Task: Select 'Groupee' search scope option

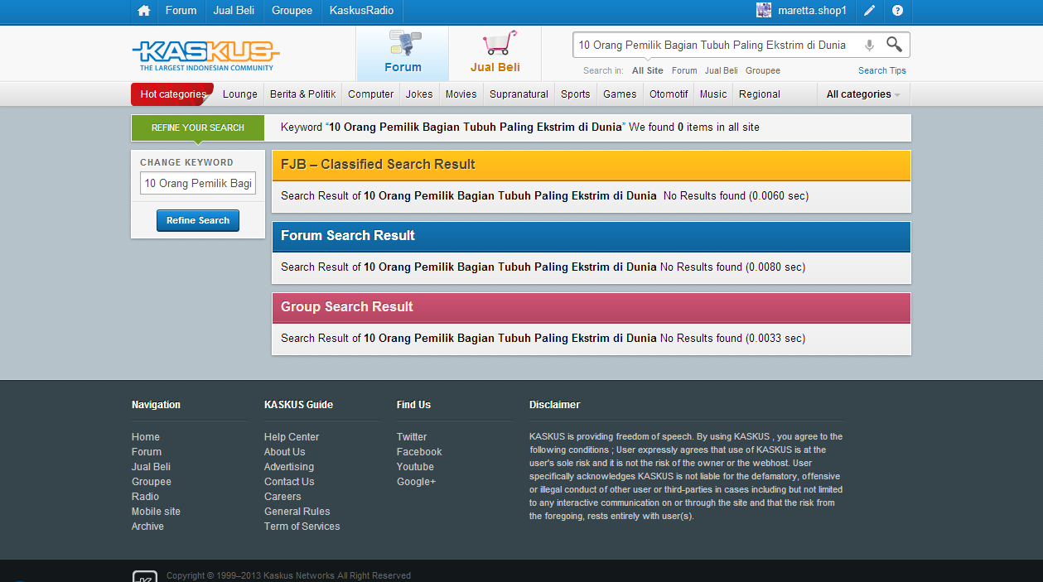Action: [762, 71]
